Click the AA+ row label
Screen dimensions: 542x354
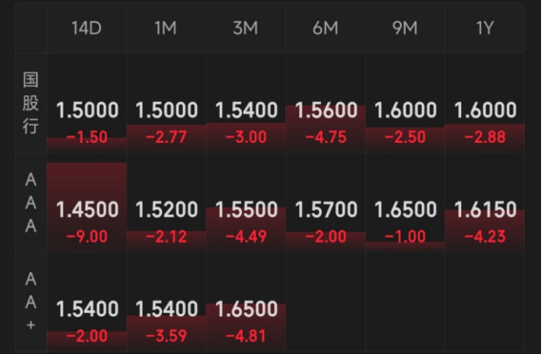pos(30,302)
